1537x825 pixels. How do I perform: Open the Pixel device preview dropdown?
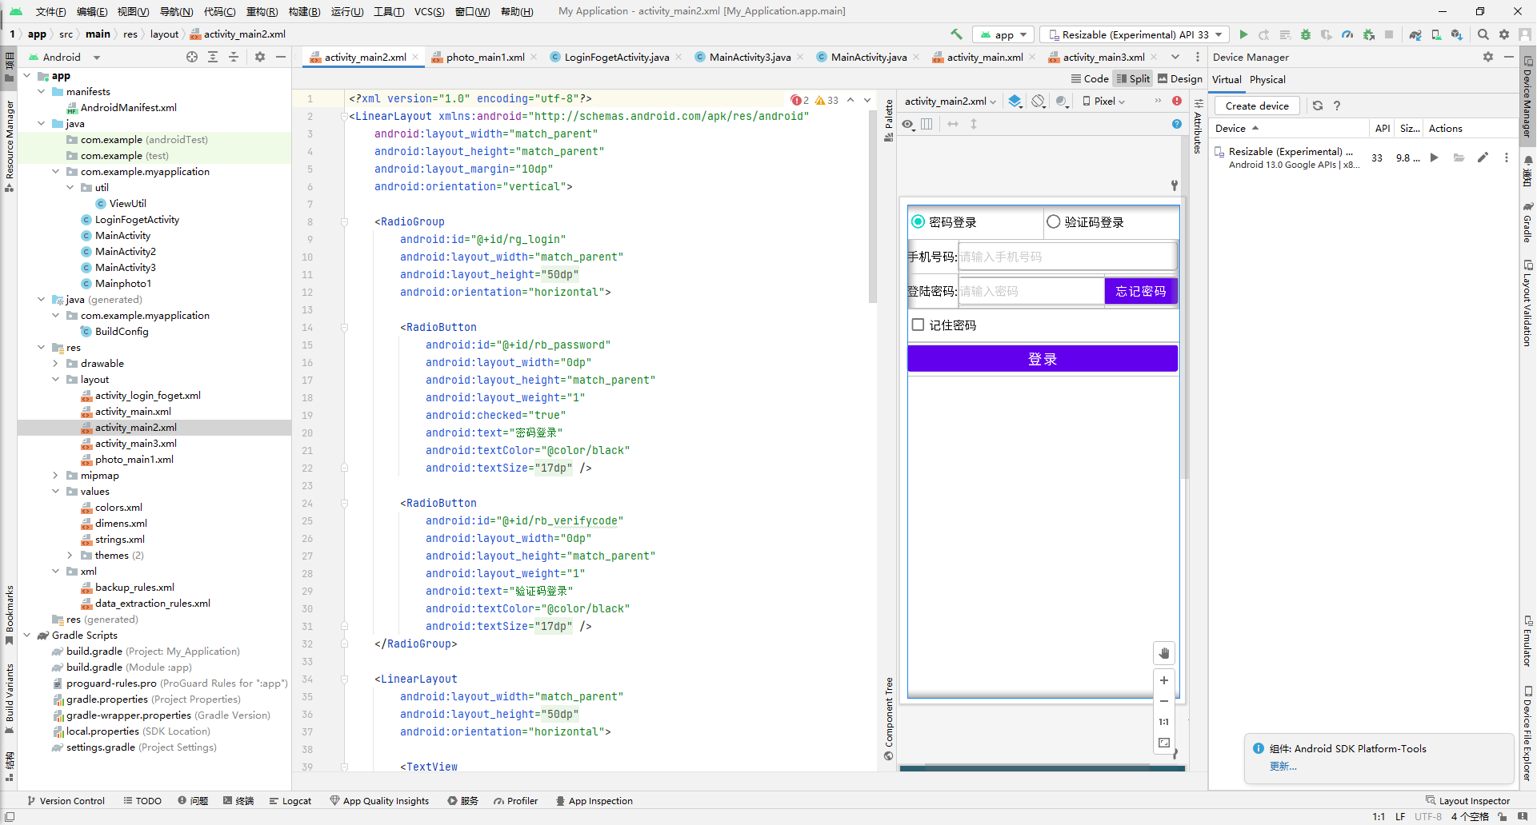coord(1104,102)
